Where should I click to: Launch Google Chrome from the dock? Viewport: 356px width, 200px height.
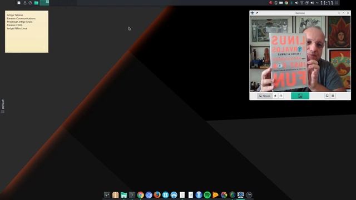140,195
